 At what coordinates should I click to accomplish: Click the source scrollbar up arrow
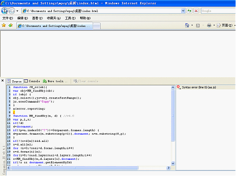(x=173, y=88)
